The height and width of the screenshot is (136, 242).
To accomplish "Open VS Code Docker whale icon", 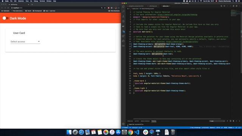I will 123,26.
